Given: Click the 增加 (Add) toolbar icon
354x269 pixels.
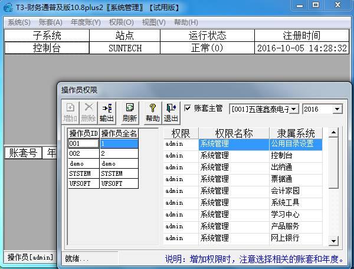Looking at the screenshot, I should pos(70,113).
